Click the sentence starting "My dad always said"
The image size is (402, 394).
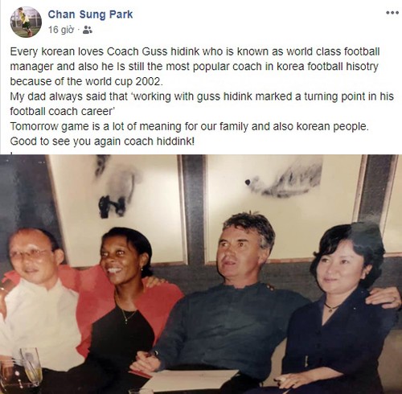(202, 96)
